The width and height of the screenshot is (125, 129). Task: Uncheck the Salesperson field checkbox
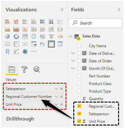79,114
